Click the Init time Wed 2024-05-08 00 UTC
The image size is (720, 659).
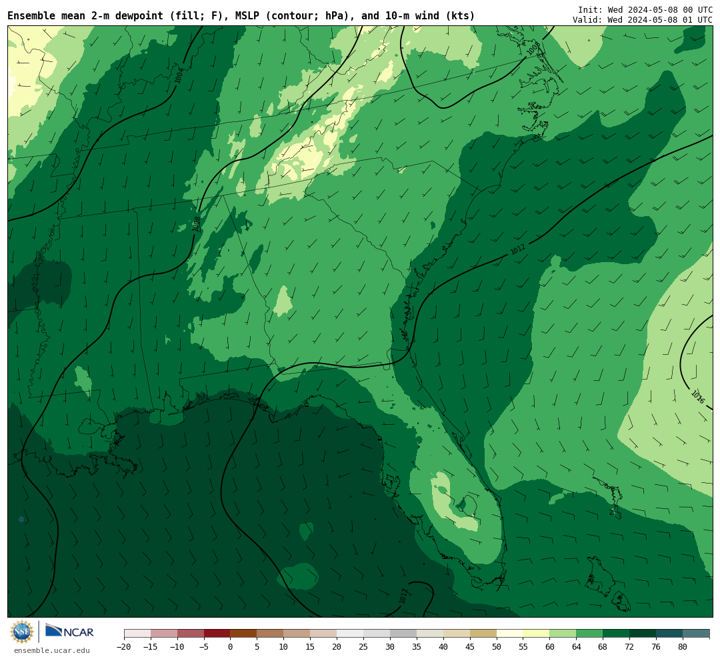click(645, 9)
